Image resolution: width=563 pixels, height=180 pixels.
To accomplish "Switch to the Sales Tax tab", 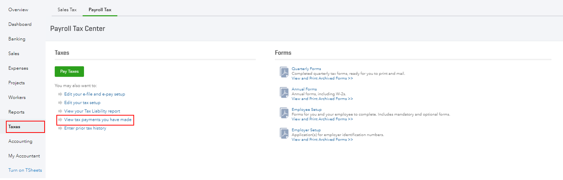I will [67, 10].
